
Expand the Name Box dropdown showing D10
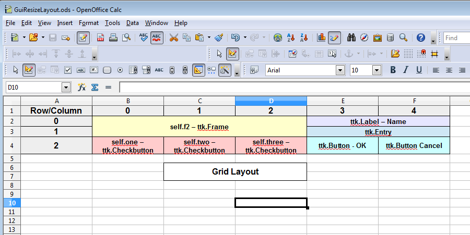coord(66,88)
